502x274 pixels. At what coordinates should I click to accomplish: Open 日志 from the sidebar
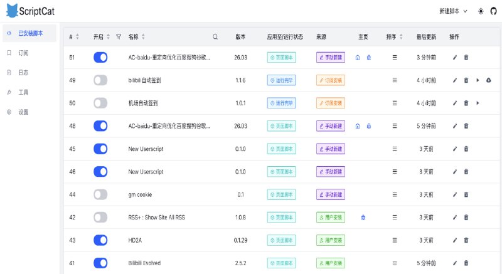pos(23,73)
